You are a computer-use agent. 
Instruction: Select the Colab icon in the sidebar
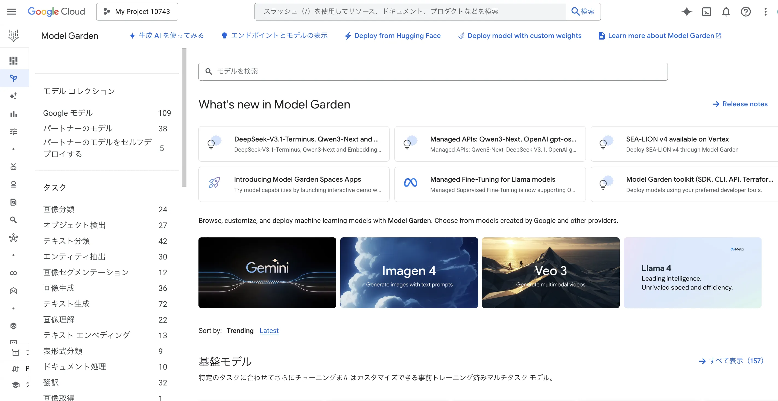(13, 273)
